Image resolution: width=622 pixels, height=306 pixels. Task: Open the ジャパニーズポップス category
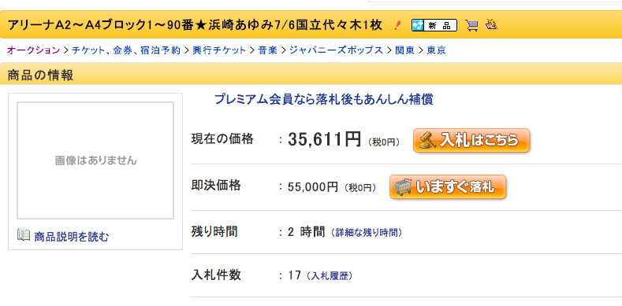(336, 50)
